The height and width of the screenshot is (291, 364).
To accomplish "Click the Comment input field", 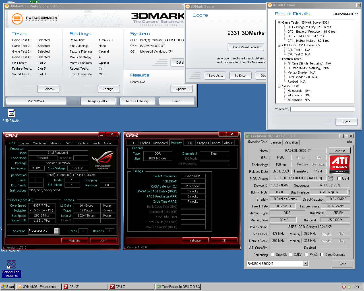I will [x=322, y=109].
